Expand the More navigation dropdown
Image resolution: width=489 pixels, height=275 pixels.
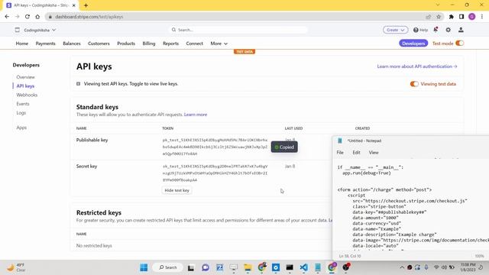point(219,44)
